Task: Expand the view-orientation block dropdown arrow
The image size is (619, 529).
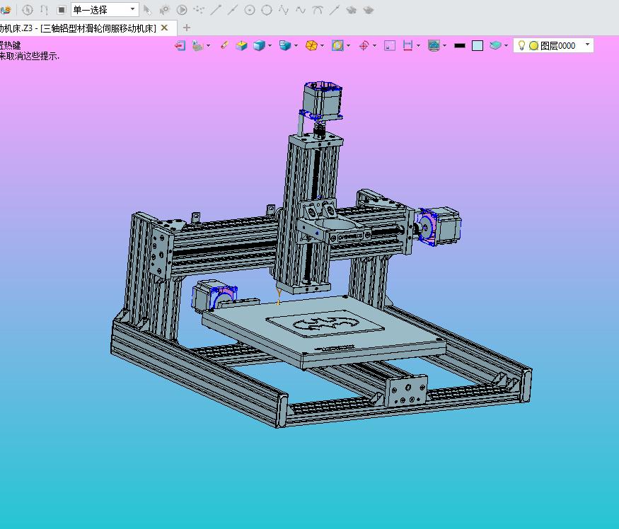Action: (296, 45)
